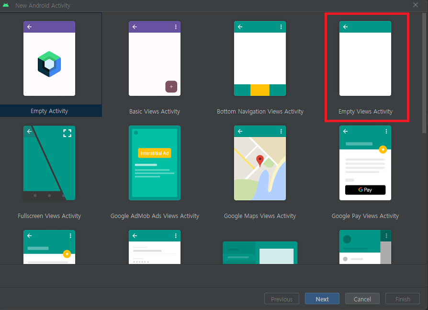
Task: Cancel the New Android Activity dialog
Action: coord(362,299)
